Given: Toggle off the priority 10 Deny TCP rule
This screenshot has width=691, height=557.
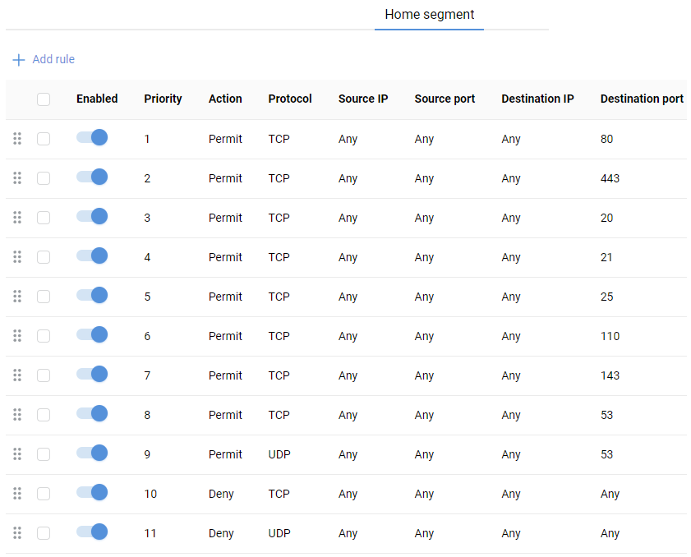Looking at the screenshot, I should pos(92,493).
